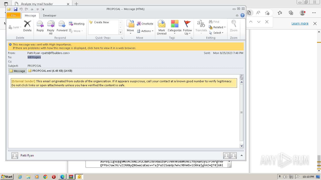Click the message scrollbar down arrow

tap(242, 146)
